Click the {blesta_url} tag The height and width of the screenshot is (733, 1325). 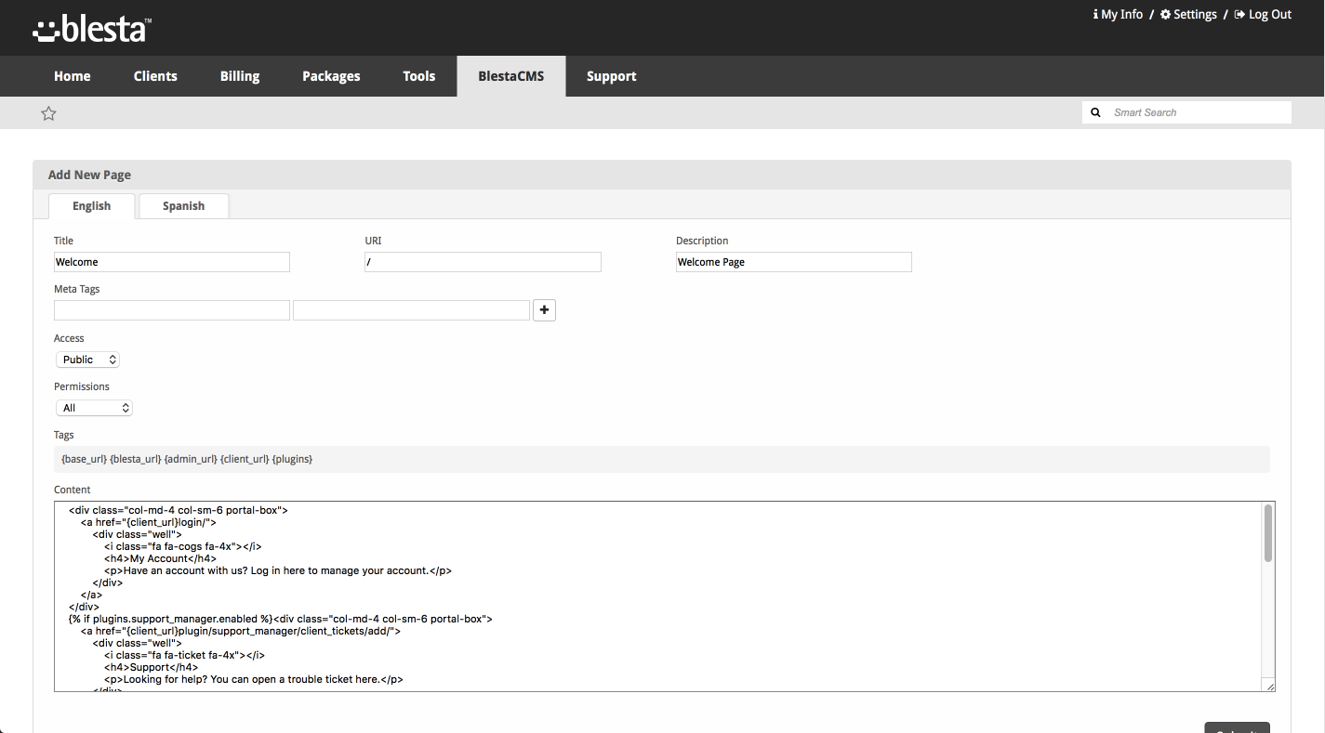136,459
